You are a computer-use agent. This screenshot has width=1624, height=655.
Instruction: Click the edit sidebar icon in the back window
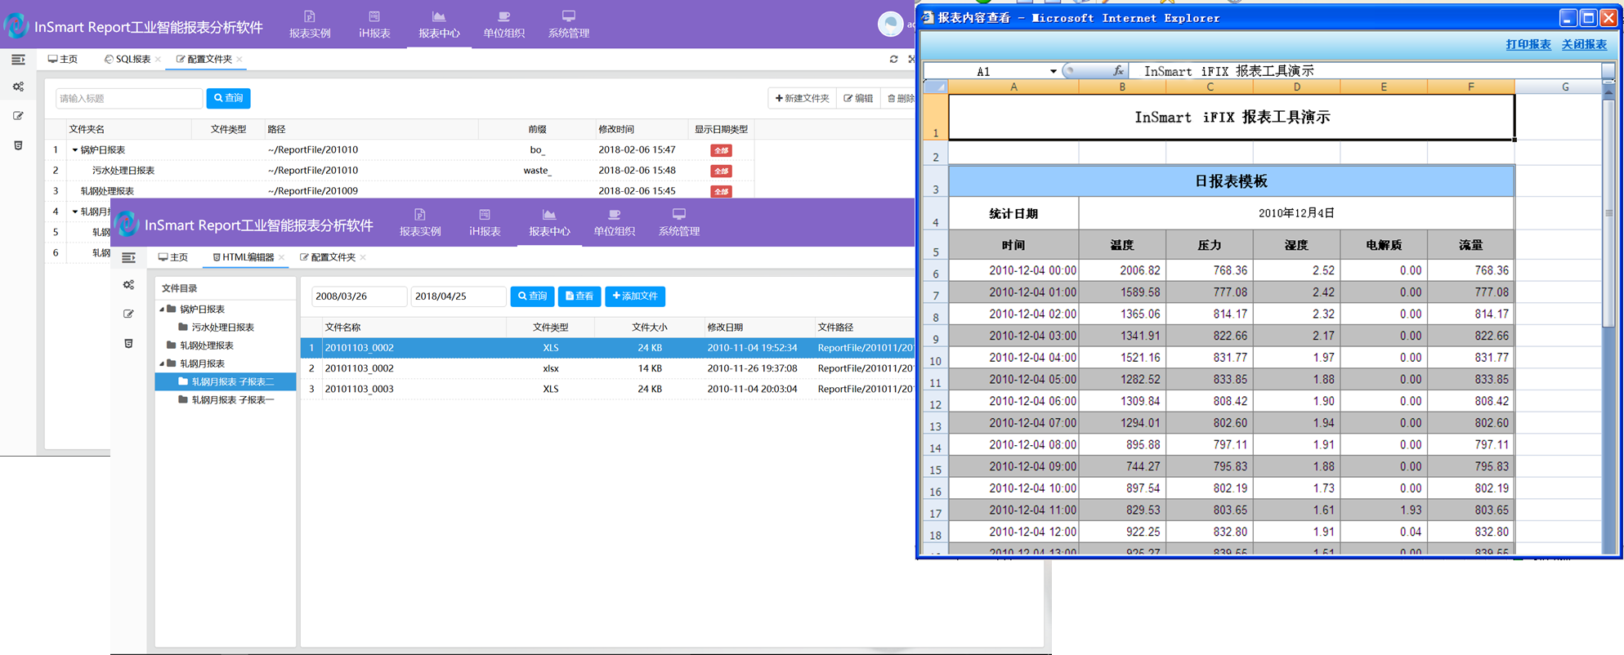point(18,116)
